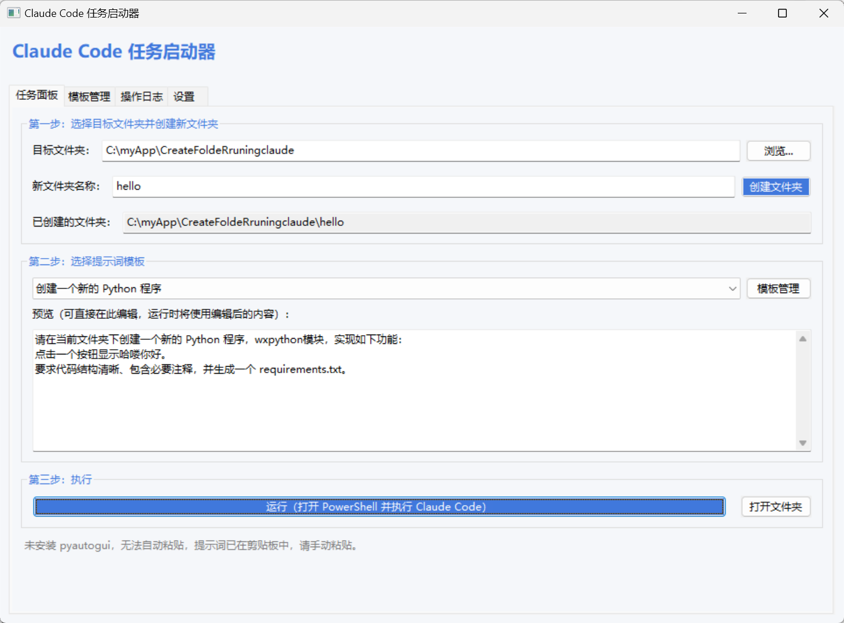844x623 pixels.
Task: Focus the 目标文件夹 path field
Action: (420, 151)
